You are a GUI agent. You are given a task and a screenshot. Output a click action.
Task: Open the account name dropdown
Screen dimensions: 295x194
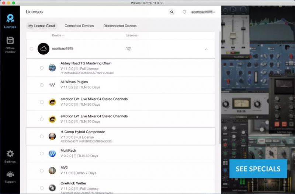click(203, 12)
